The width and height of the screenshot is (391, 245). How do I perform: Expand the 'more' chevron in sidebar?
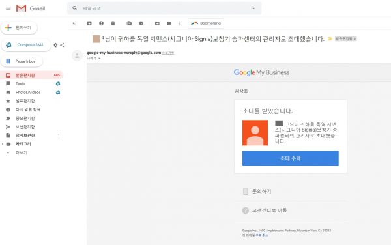(x=8, y=152)
